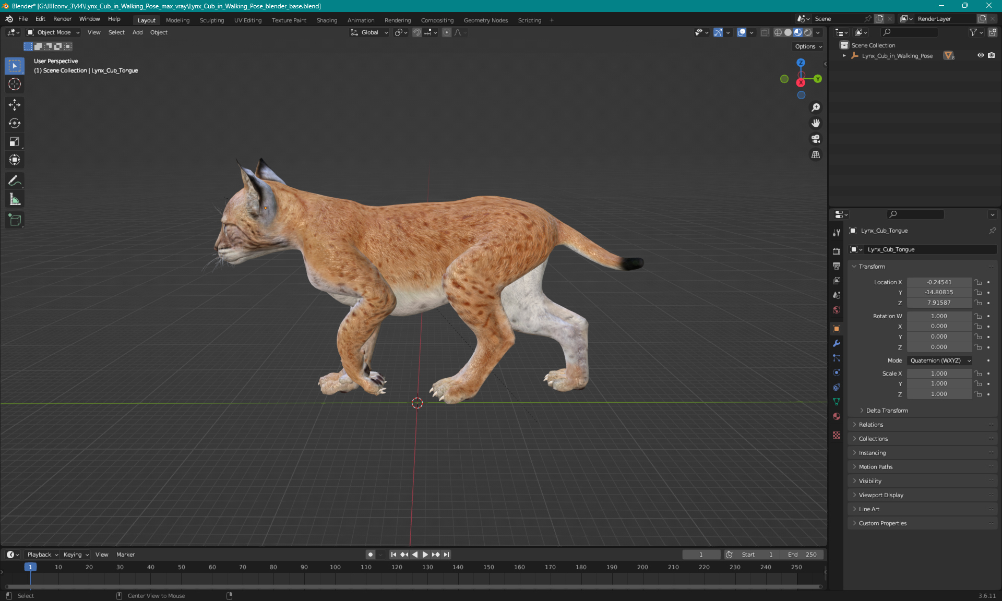Expand Lynx_Cub_in_Walking_Pose tree item
1002x601 pixels.
pos(844,55)
